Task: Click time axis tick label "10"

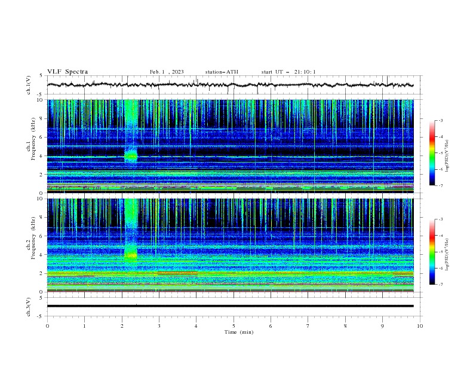Action: (420, 326)
